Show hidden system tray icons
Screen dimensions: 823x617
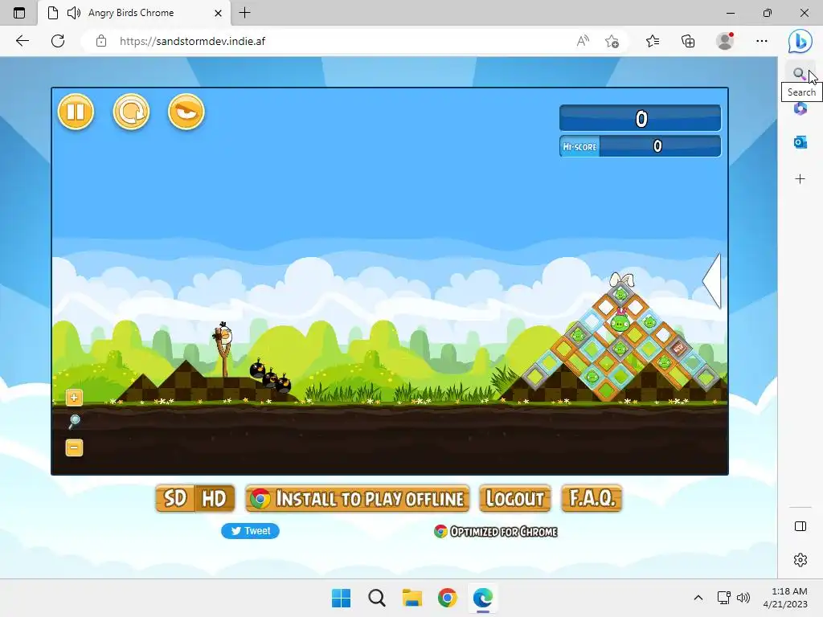point(698,598)
